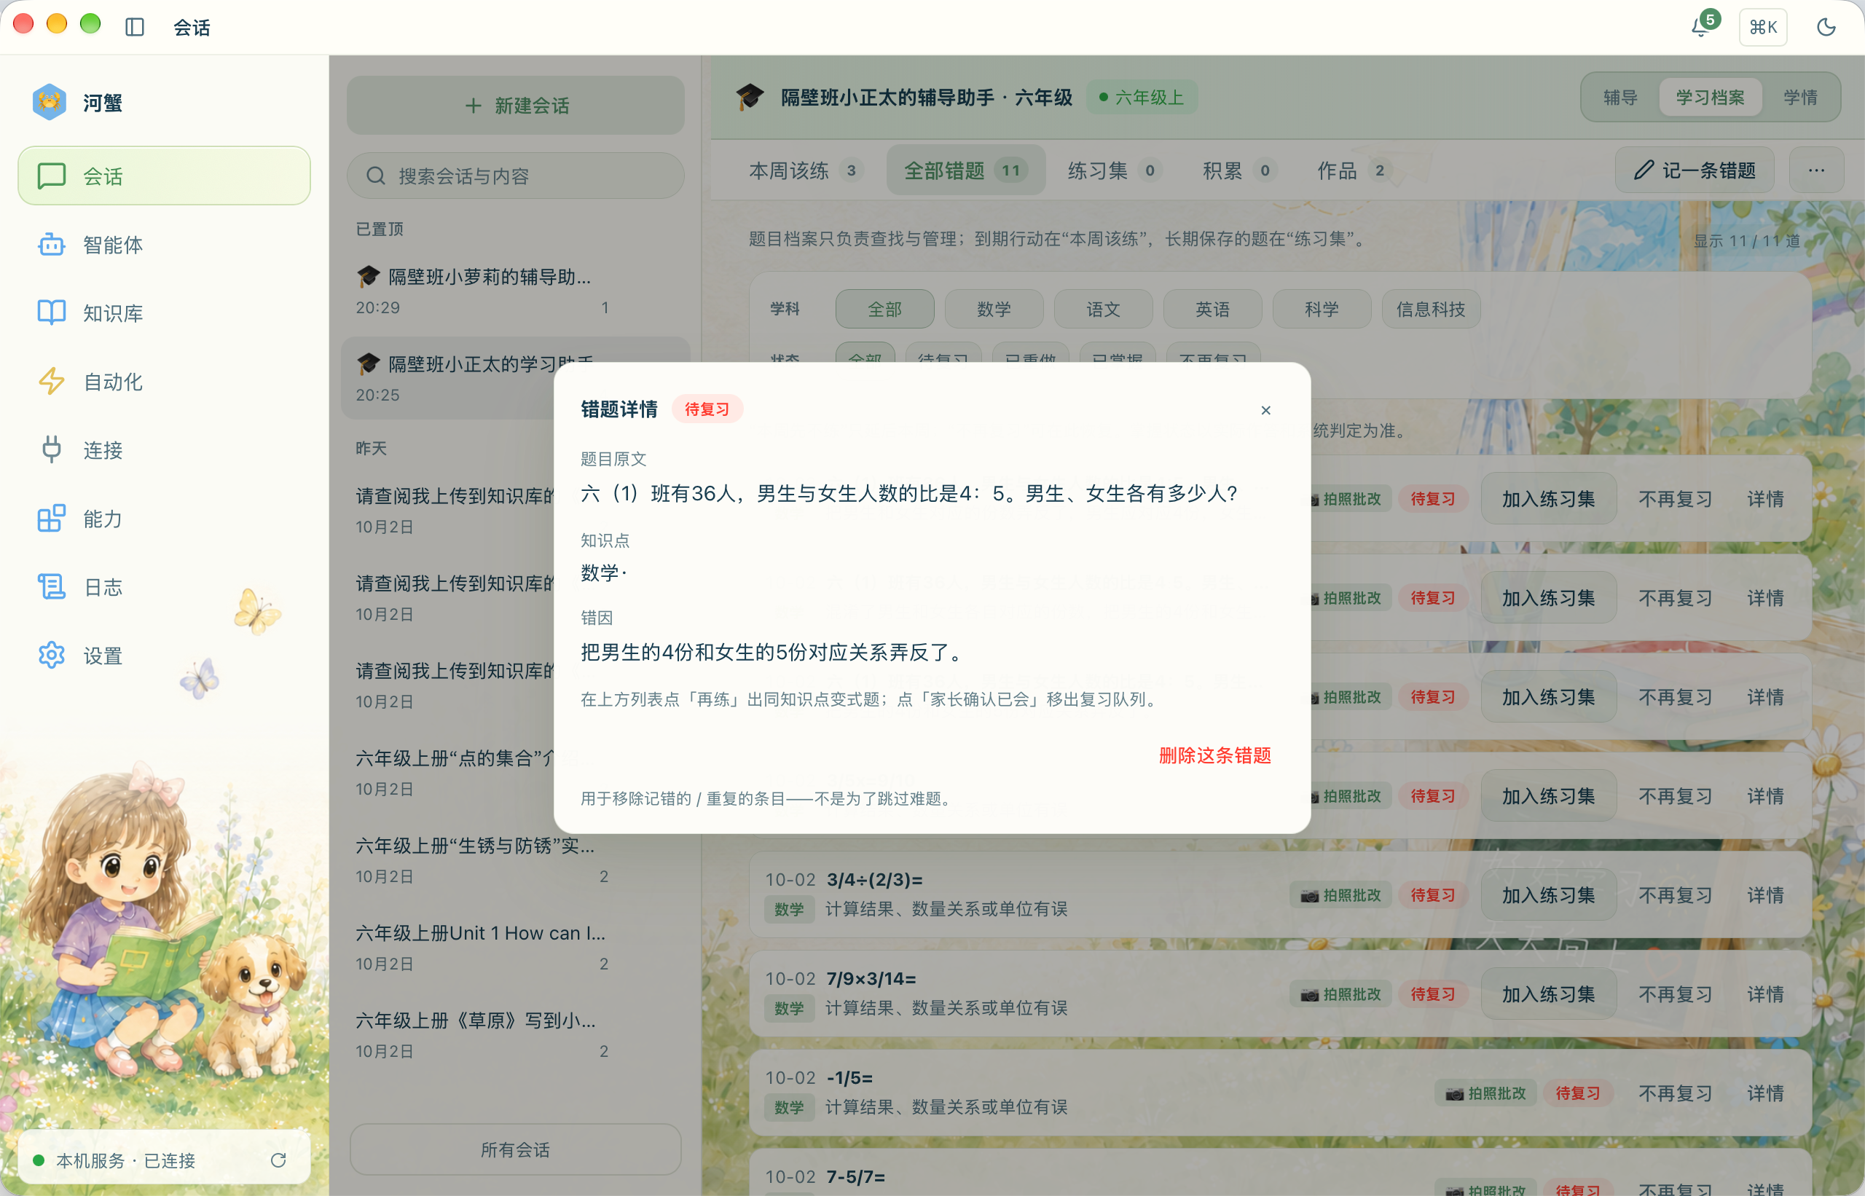Open 详情 for 3/4÷(2/3)=
This screenshot has height=1196, width=1865.
point(1764,894)
